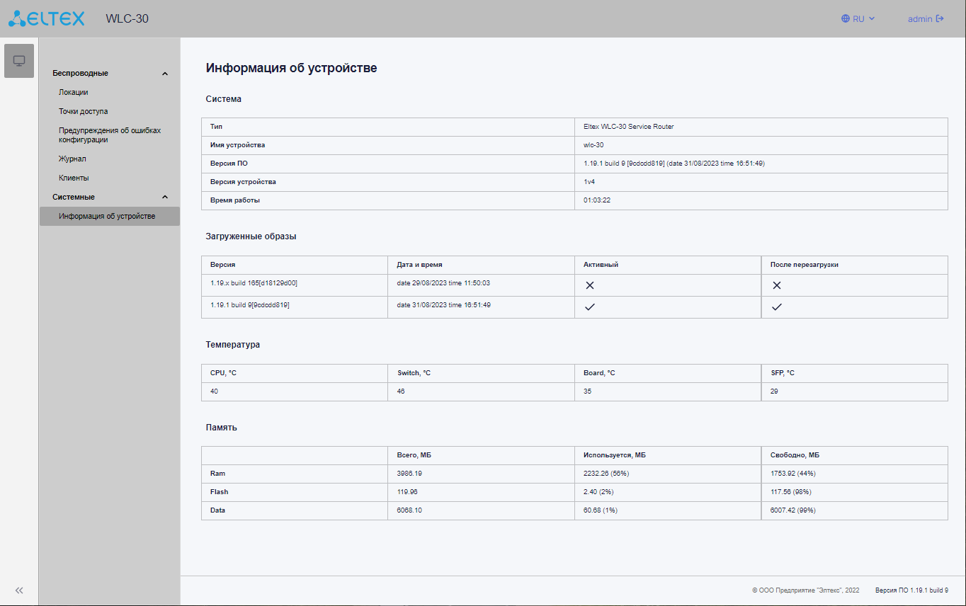The height and width of the screenshot is (606, 966).
Task: Collapse the Беспроводные section
Action: [165, 74]
